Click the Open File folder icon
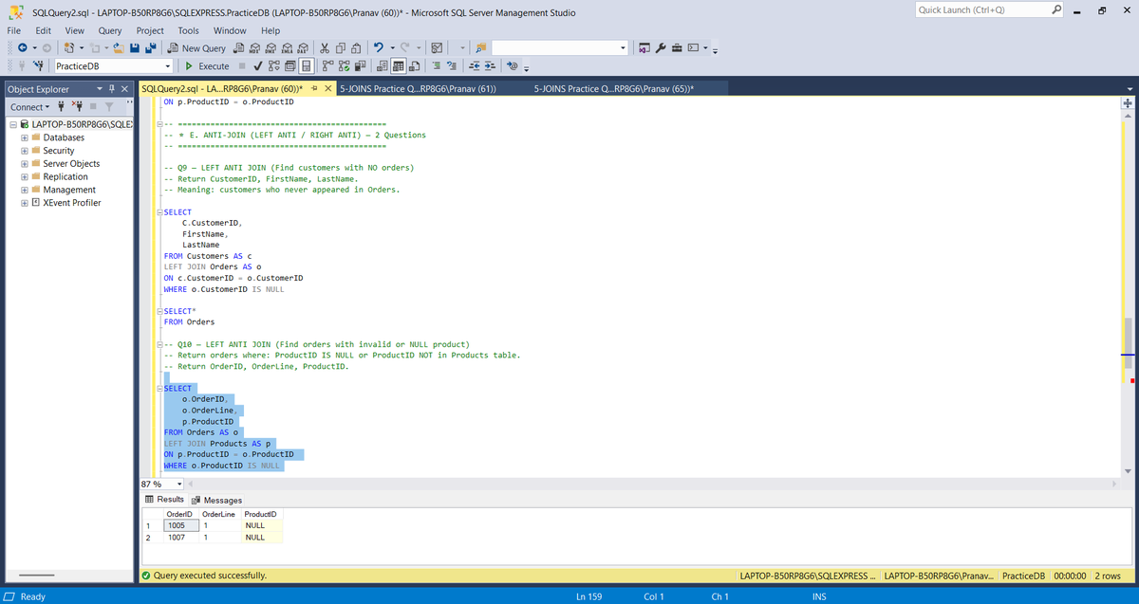Screen dimensions: 1139x604 119,48
